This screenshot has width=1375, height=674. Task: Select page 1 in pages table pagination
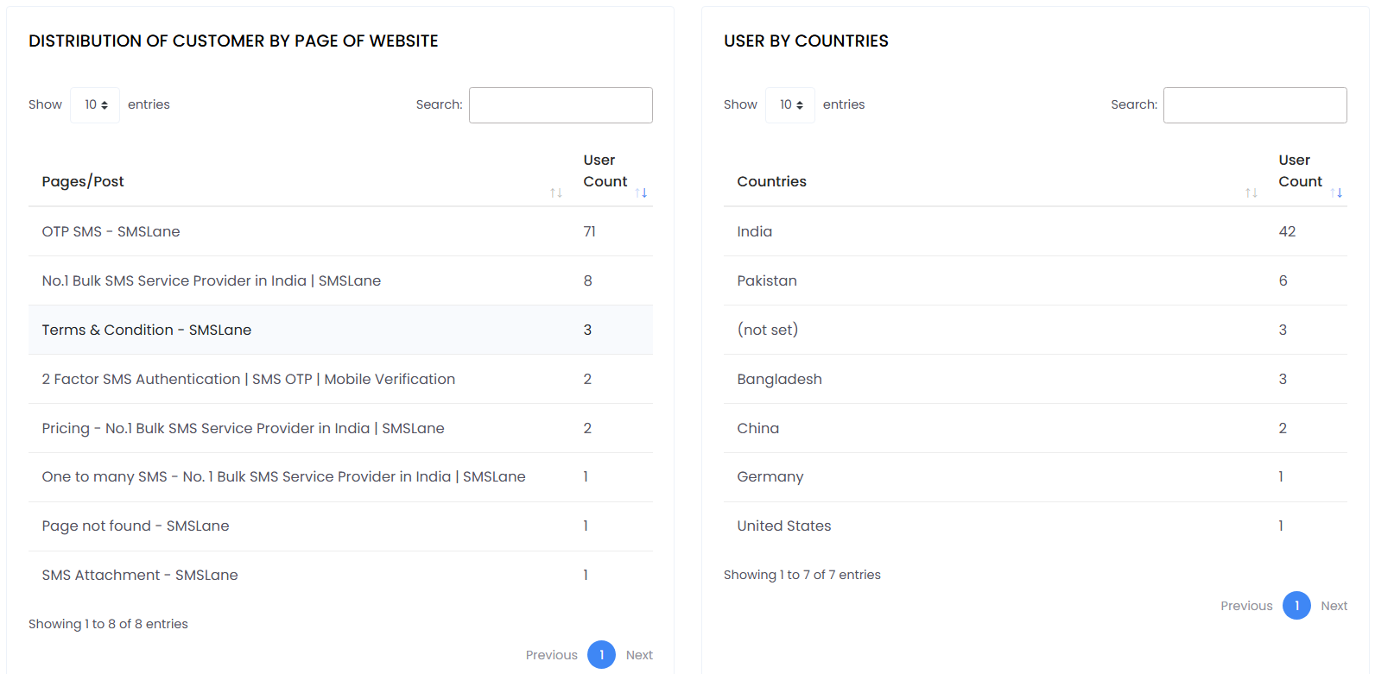pos(601,655)
